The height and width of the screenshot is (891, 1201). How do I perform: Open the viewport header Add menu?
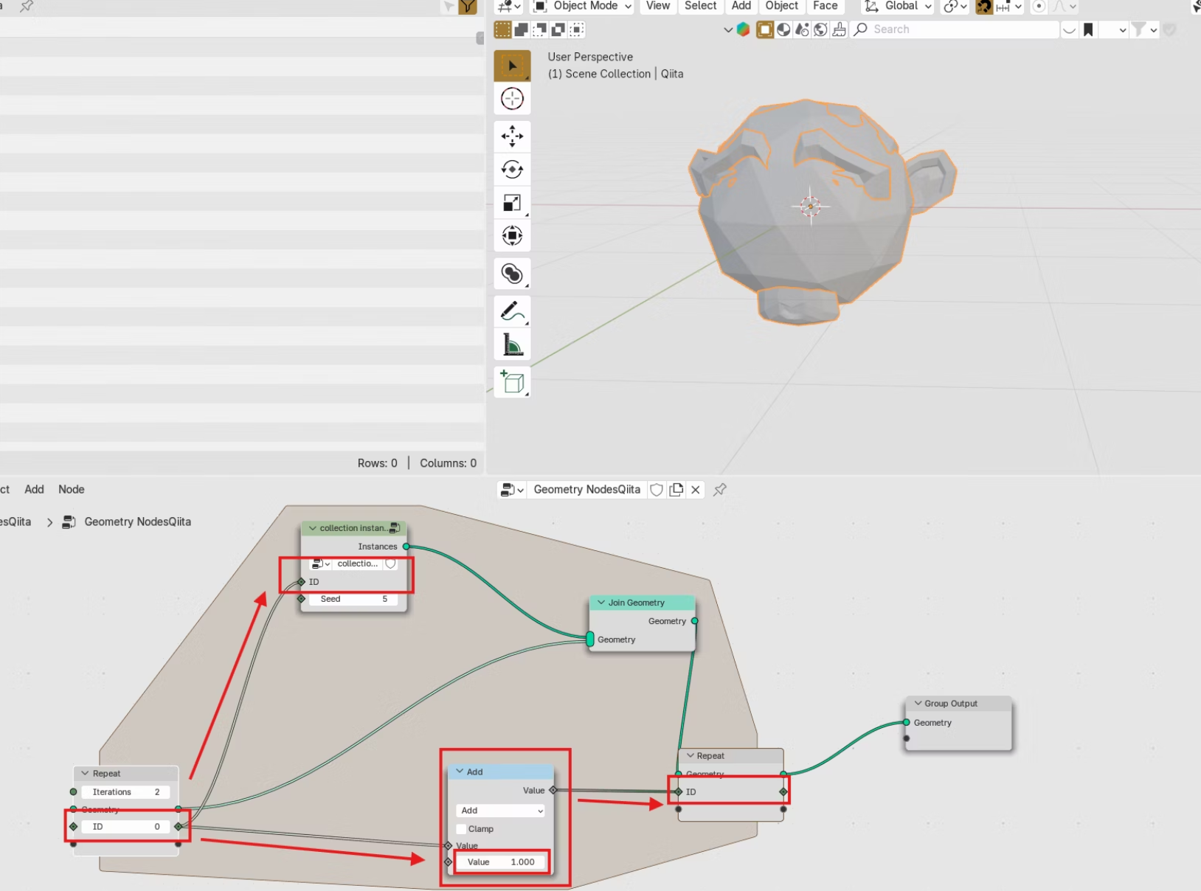click(x=741, y=6)
